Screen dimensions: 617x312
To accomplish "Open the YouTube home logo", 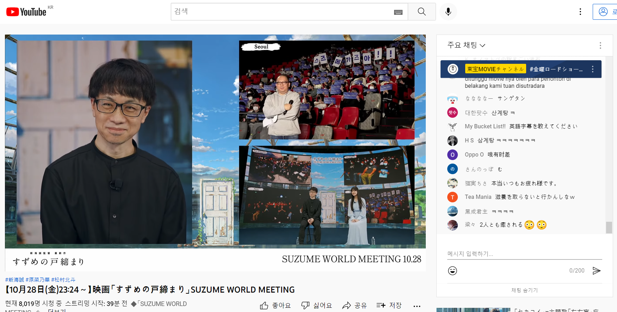I will [x=26, y=12].
